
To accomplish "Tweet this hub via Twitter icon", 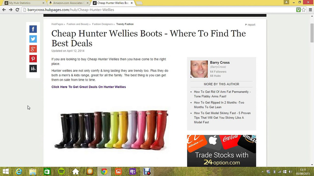I will click(33, 39).
